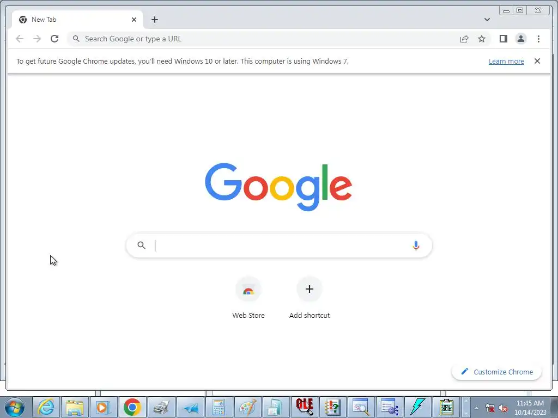Screen dimensions: 558x418
Task: Start voice search with microphone icon
Action: (416, 245)
